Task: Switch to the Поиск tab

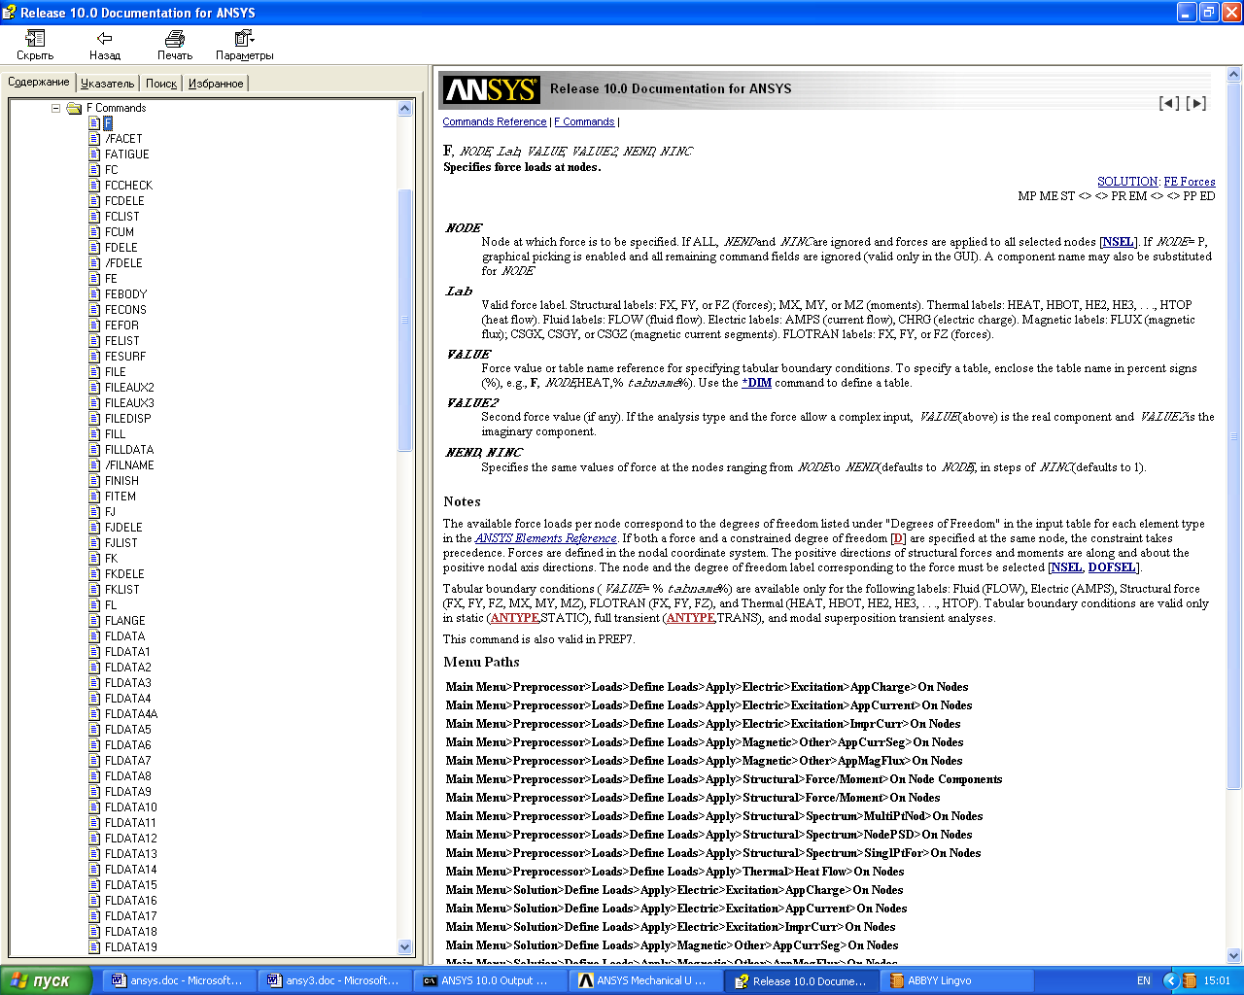Action: [161, 84]
